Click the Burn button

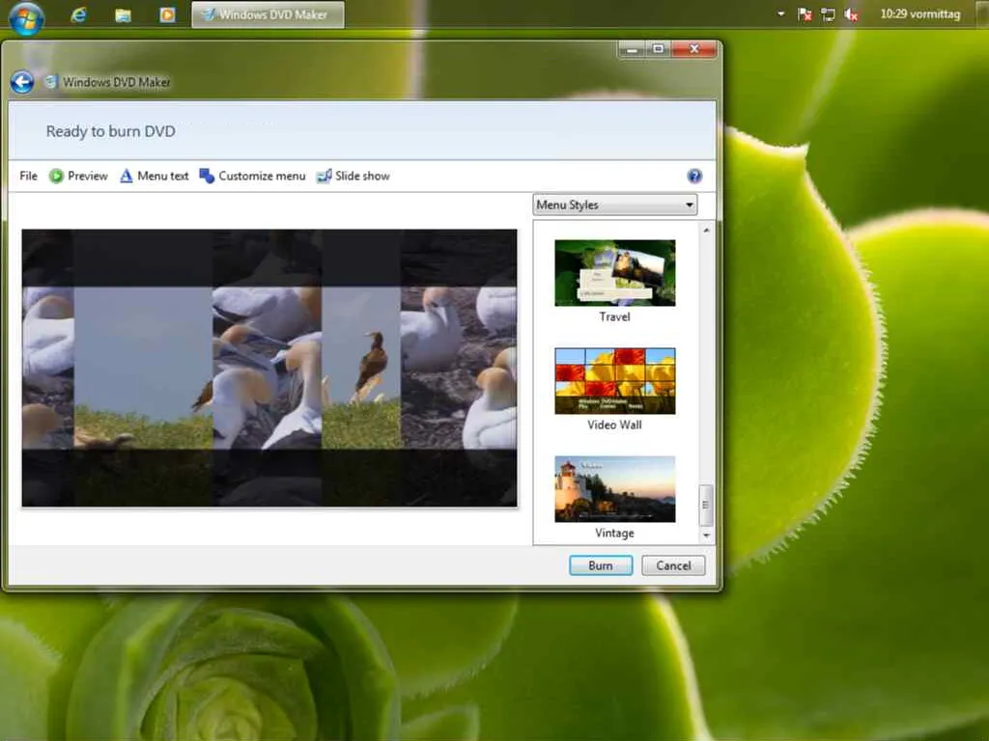(601, 565)
